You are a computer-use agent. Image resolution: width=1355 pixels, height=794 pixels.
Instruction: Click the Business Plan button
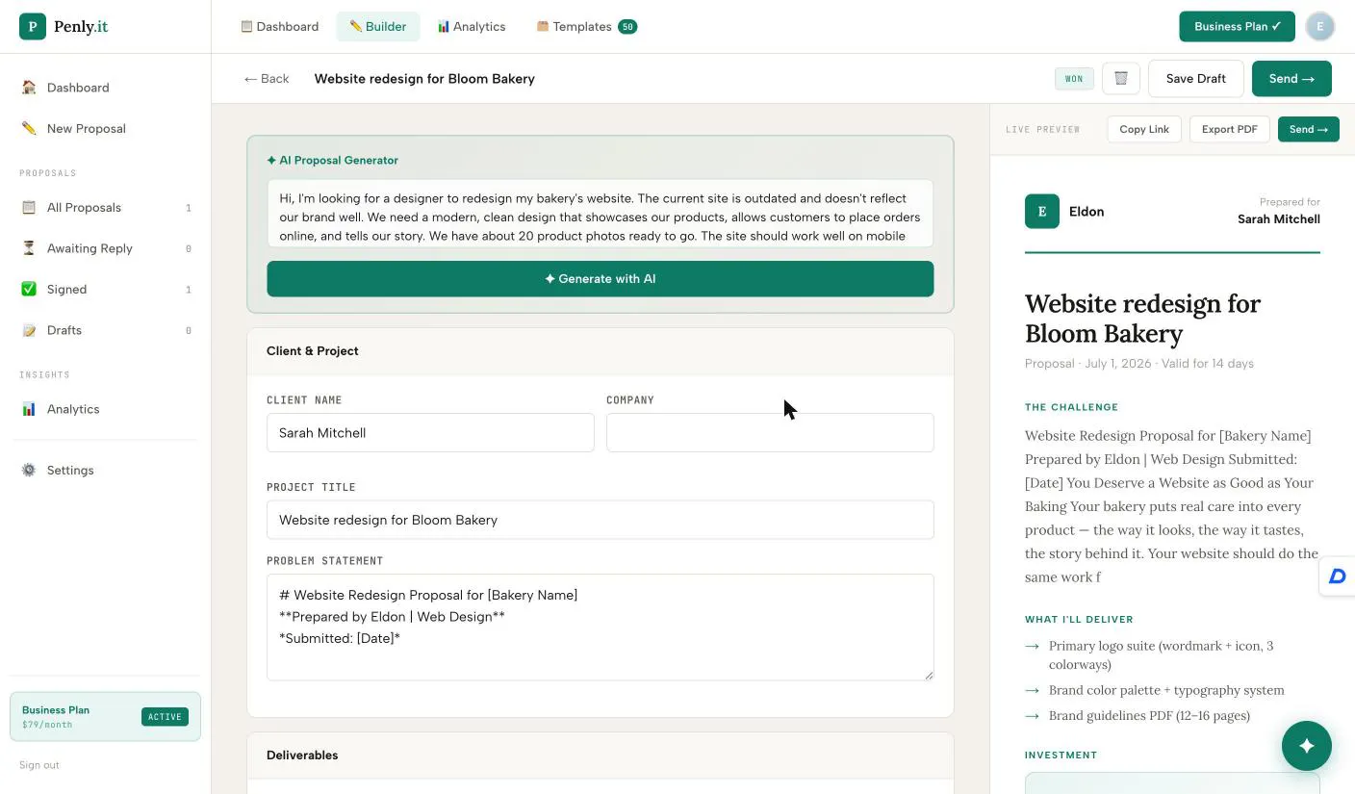(1238, 26)
